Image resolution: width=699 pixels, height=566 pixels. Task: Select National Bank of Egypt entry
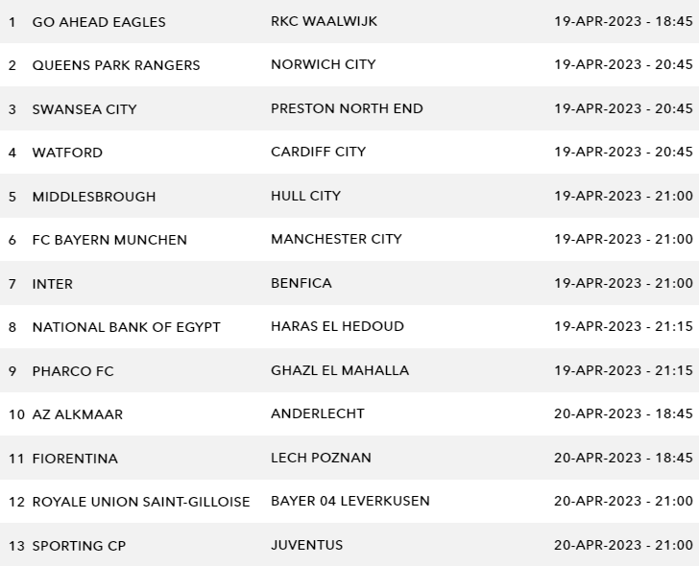(x=127, y=327)
